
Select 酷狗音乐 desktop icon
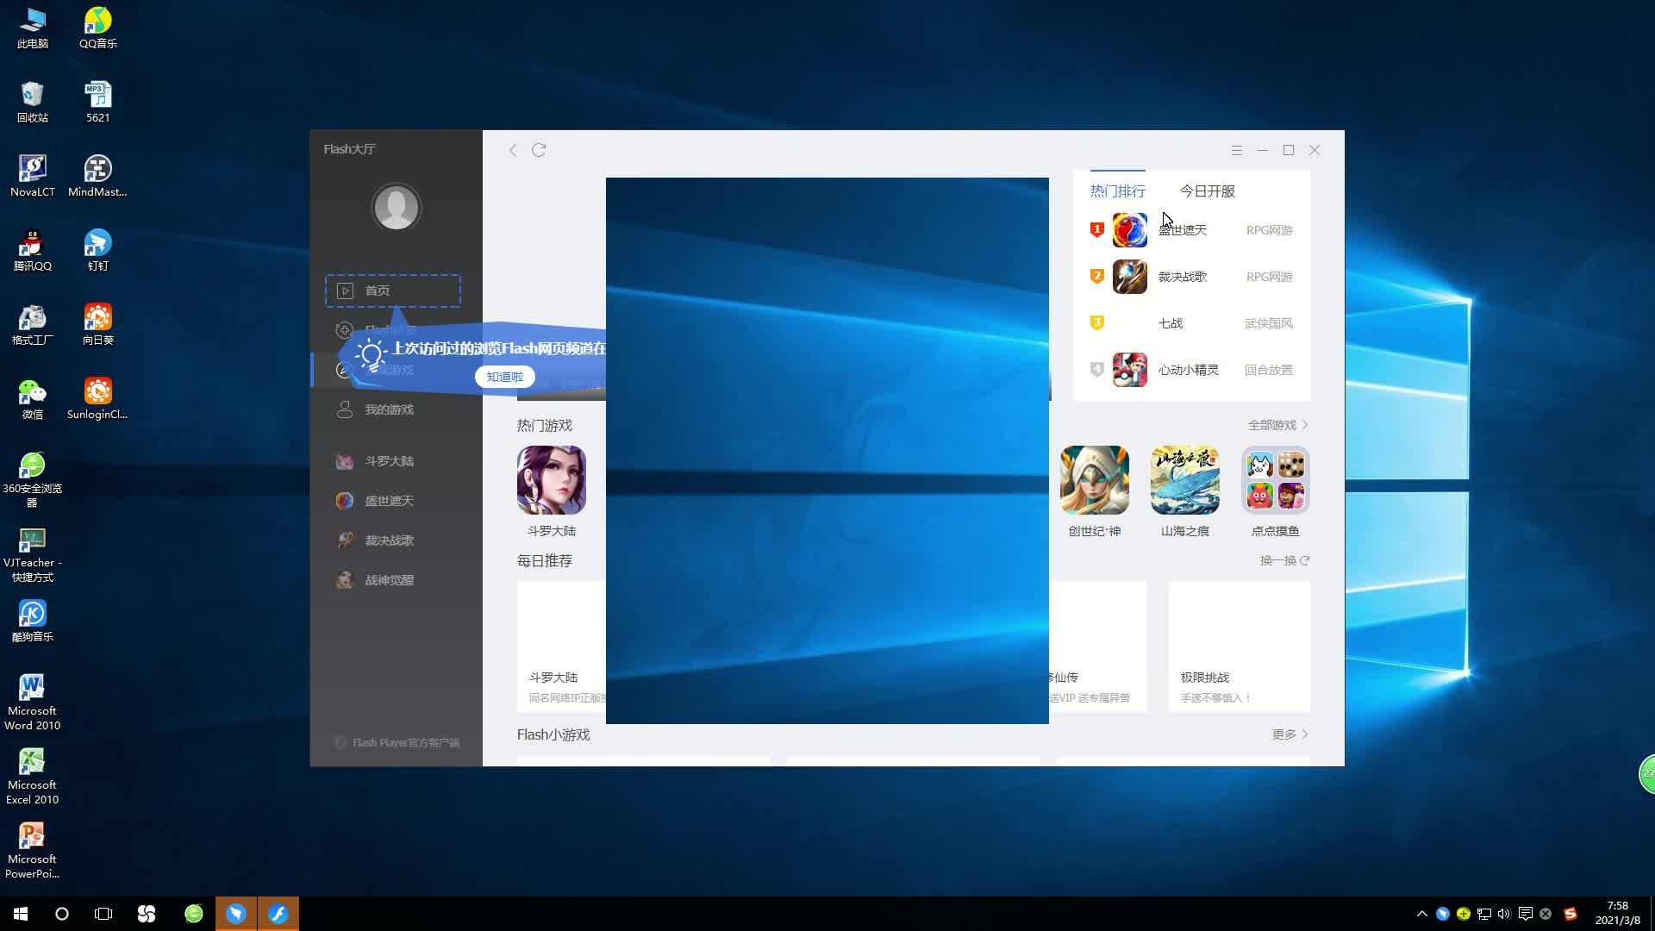pos(33,621)
